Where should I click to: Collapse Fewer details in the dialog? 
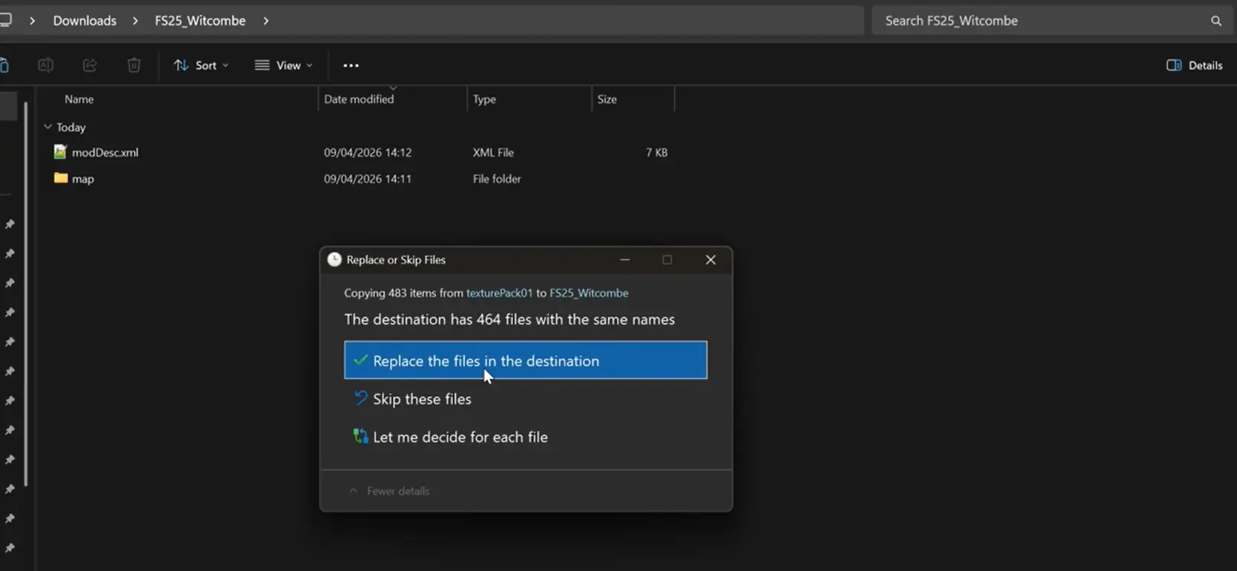tap(389, 491)
